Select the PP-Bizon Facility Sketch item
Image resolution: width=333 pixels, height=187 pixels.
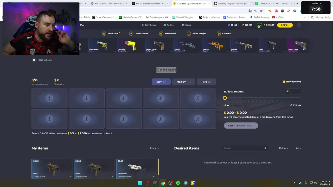(x=137, y=169)
